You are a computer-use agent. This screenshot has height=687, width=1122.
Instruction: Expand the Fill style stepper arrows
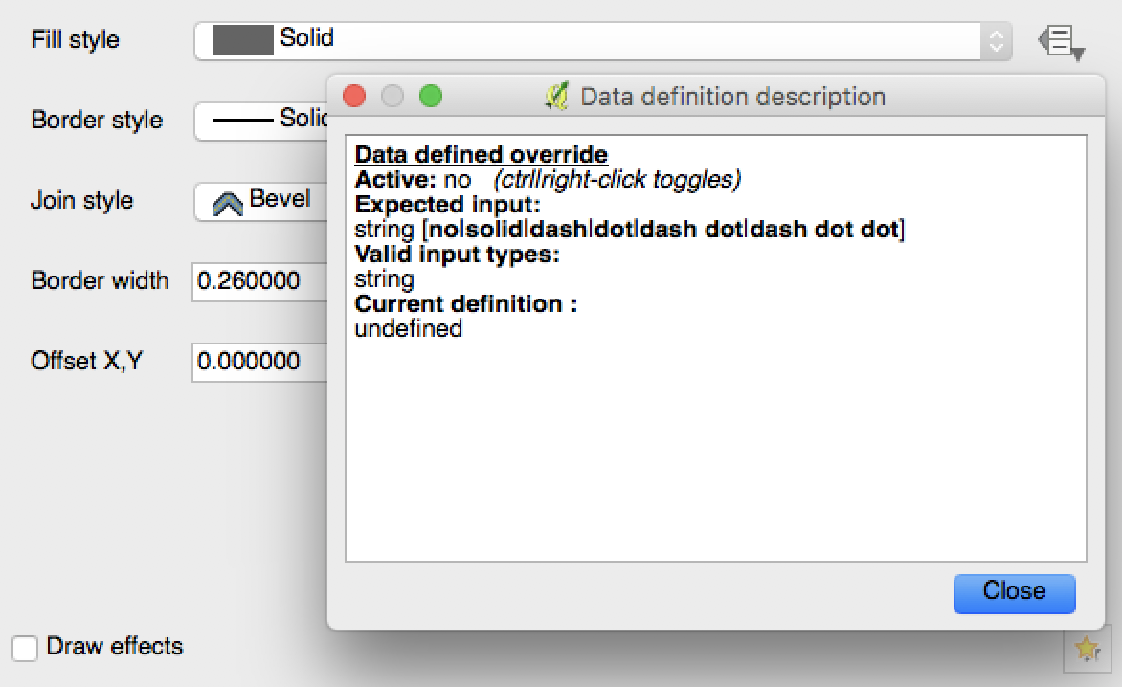pyautogui.click(x=996, y=41)
